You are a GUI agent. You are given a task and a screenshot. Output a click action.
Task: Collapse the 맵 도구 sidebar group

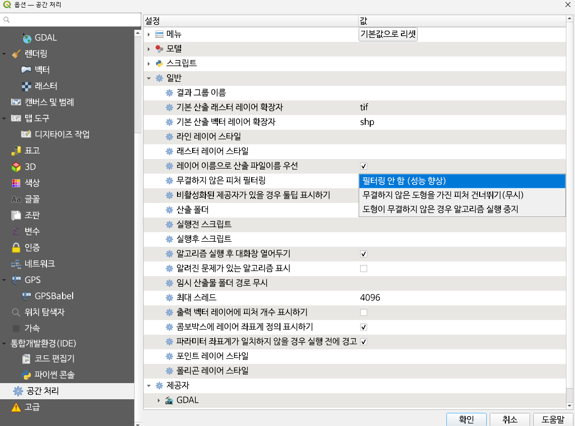coord(4,118)
